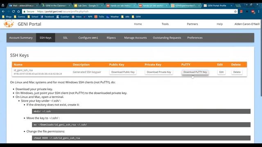Switch to the GENIExperimenter tab

pyautogui.click(x=185, y=5)
